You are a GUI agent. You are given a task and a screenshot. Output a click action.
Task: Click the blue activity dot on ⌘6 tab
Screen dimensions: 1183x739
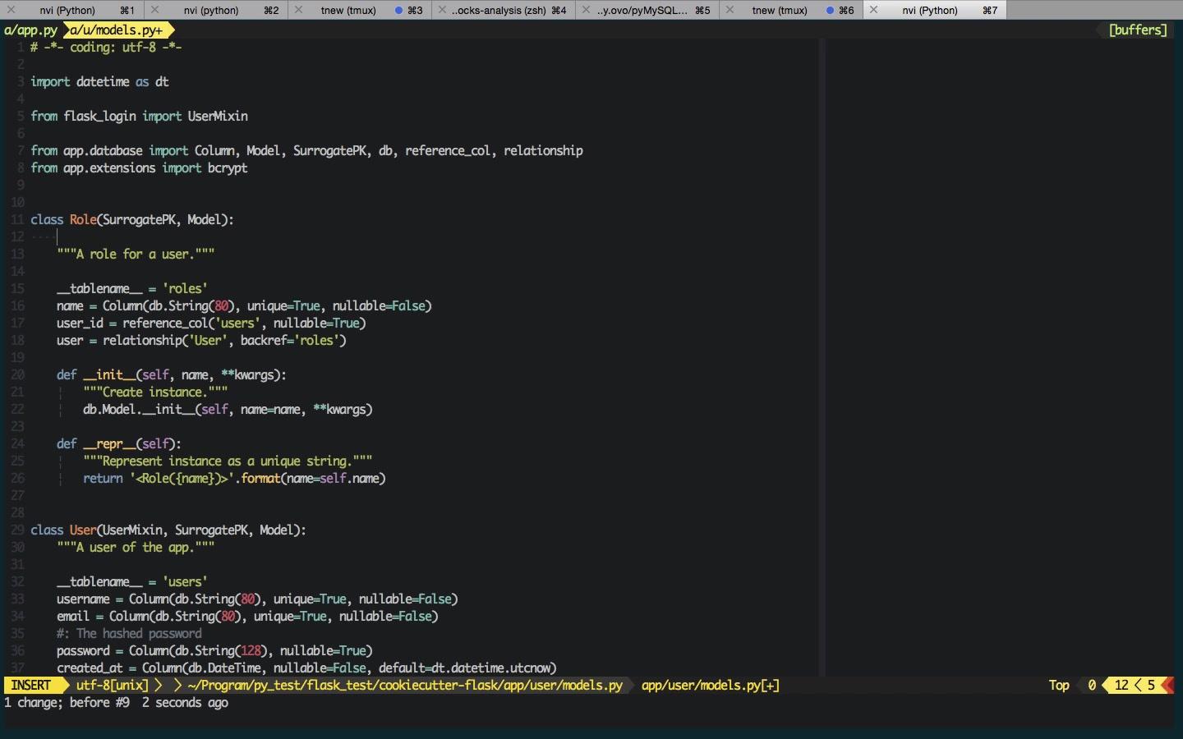point(831,10)
